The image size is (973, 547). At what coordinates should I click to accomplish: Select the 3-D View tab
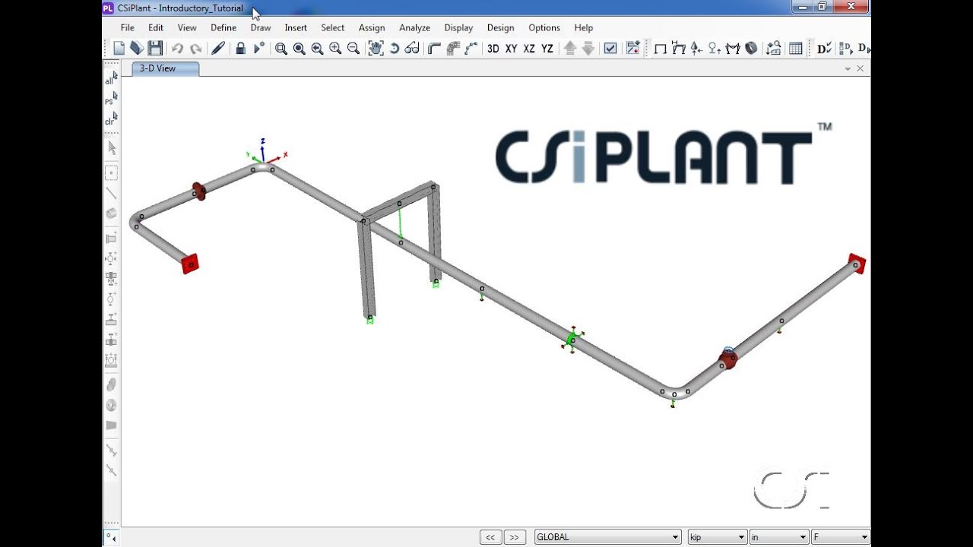[x=165, y=68]
